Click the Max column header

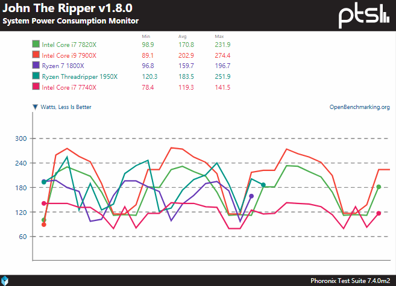[219, 37]
